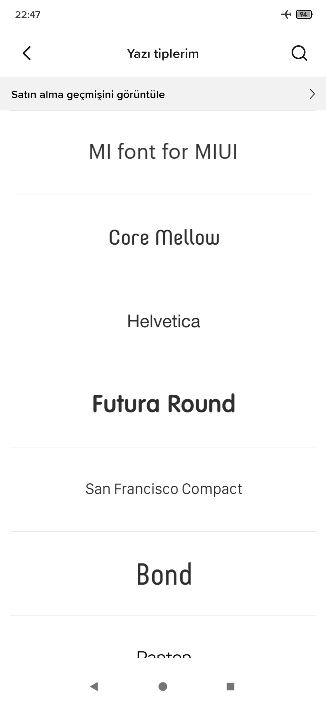The height and width of the screenshot is (706, 326).
Task: Pick the Helvetica font entry
Action: point(163,321)
